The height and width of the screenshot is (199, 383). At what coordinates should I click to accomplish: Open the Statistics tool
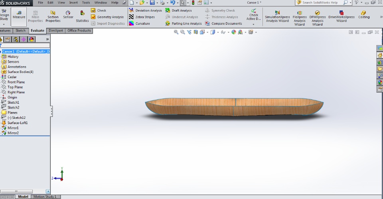(x=82, y=16)
